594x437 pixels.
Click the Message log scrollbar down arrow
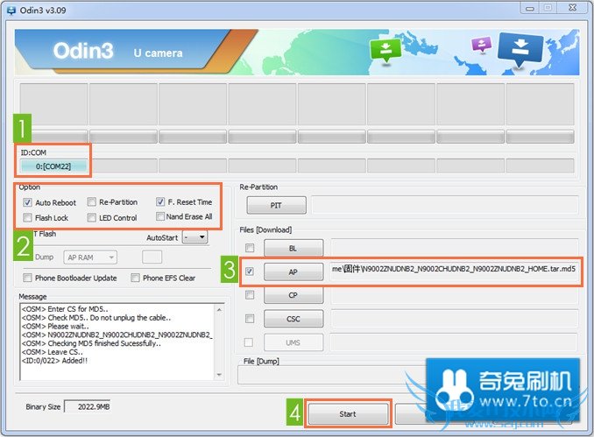[x=219, y=375]
